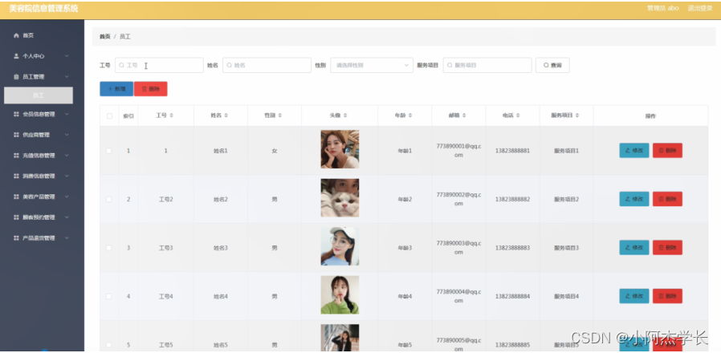The image size is (721, 353).
Task: Focus the 工号 search input
Action: [x=159, y=65]
